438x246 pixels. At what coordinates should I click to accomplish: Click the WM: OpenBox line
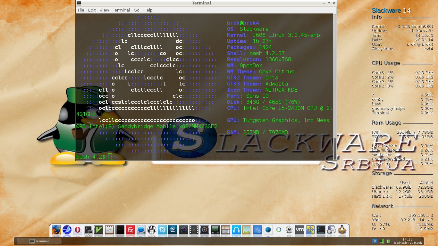pyautogui.click(x=245, y=66)
